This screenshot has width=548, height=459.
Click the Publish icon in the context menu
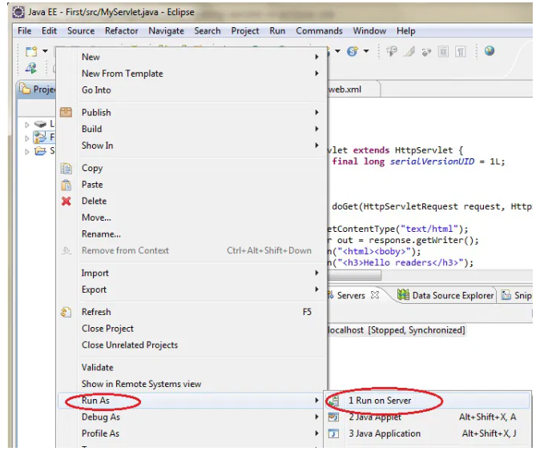(x=66, y=113)
